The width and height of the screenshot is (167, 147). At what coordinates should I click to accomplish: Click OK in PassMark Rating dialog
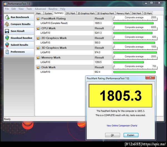(112, 135)
